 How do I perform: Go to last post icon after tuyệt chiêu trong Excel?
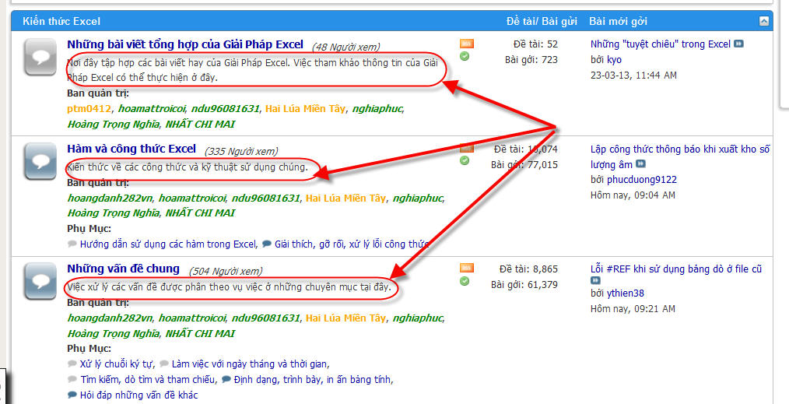(738, 44)
